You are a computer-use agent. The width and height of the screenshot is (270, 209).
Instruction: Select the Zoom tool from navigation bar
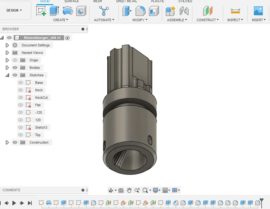pos(137,190)
